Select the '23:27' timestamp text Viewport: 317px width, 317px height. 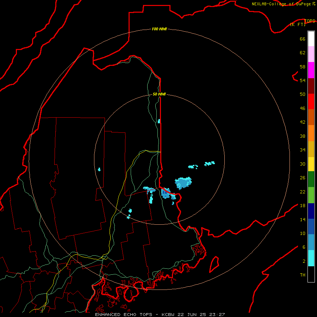[x=217, y=315]
